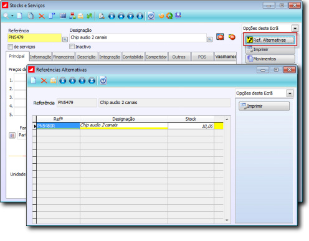The width and height of the screenshot is (309, 241).
Task: Expand 'Opções deste Ecrã' dropdown in Referências Alternativas
Action: click(290, 93)
